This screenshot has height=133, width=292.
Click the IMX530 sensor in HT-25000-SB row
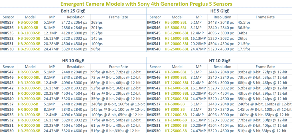(x=154, y=131)
